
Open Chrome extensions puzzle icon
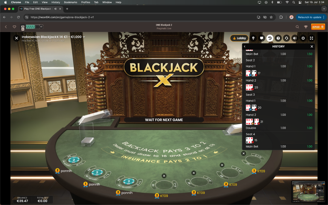point(281,17)
